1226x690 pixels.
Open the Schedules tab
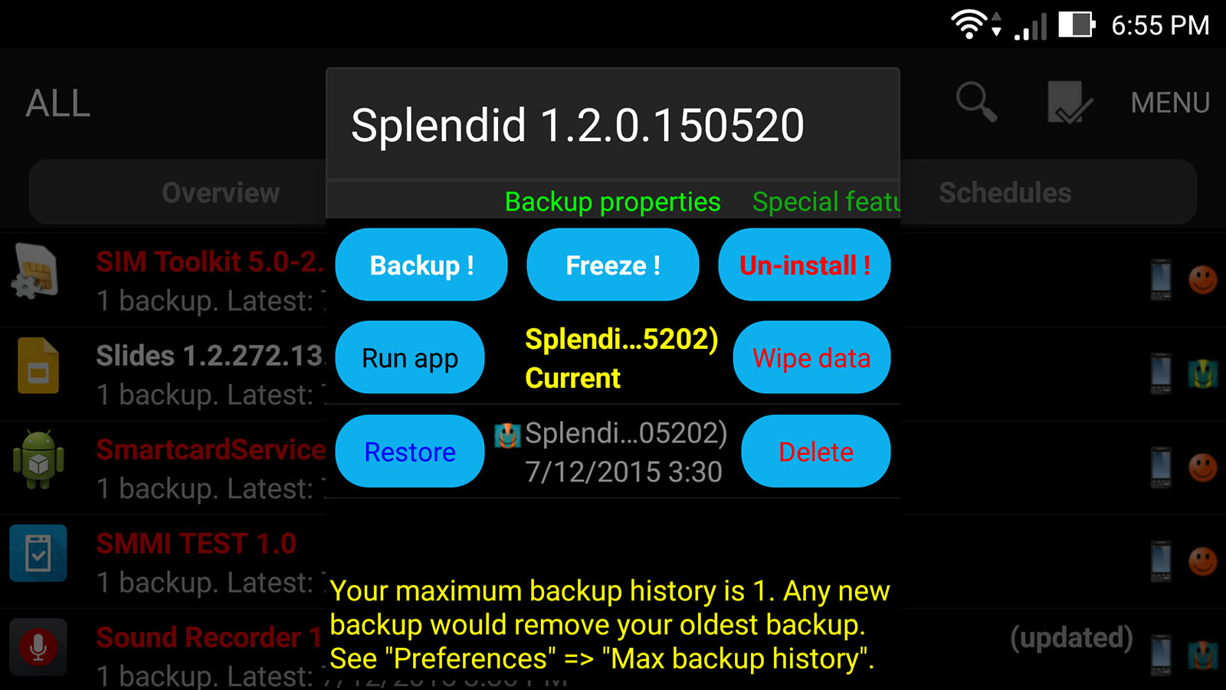[1005, 193]
